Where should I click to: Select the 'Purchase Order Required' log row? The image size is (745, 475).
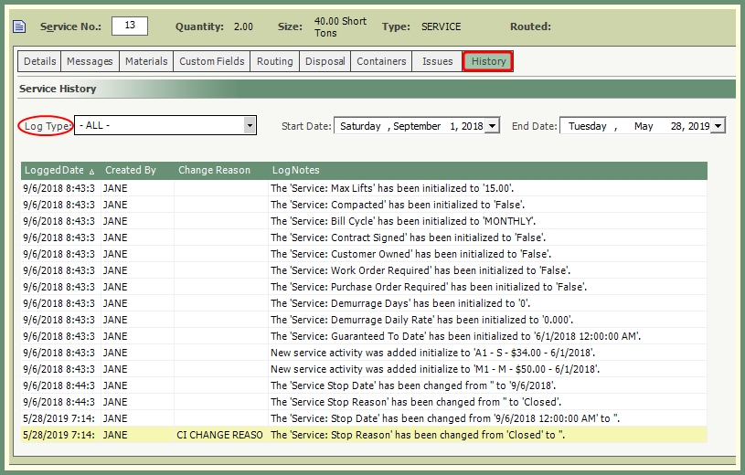(364, 287)
